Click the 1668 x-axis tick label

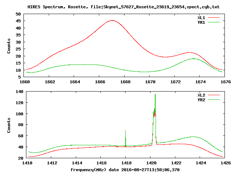pyautogui.click(x=125, y=82)
